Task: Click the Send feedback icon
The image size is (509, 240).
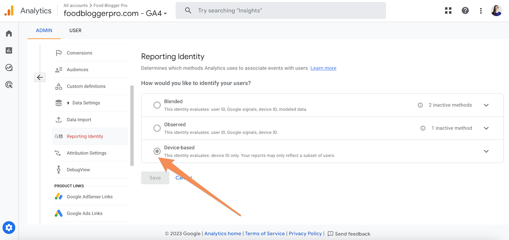Action: tap(330, 233)
